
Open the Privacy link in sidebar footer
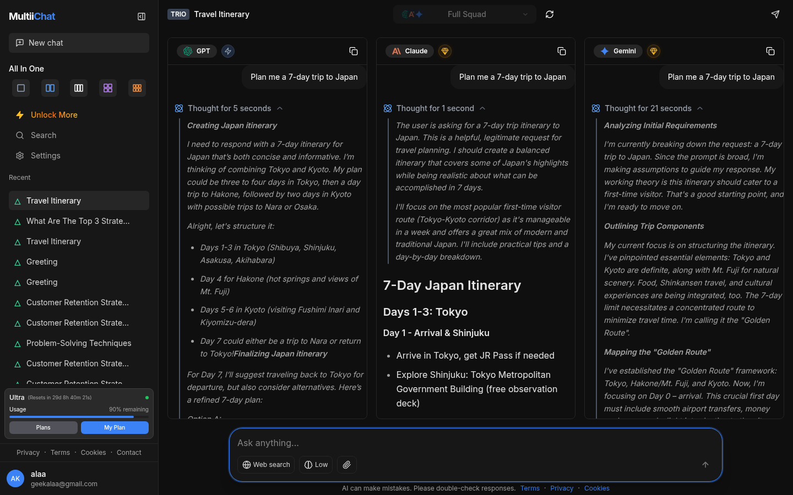(x=28, y=453)
